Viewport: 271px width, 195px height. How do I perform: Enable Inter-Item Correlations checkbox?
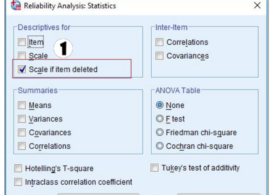[x=159, y=42]
